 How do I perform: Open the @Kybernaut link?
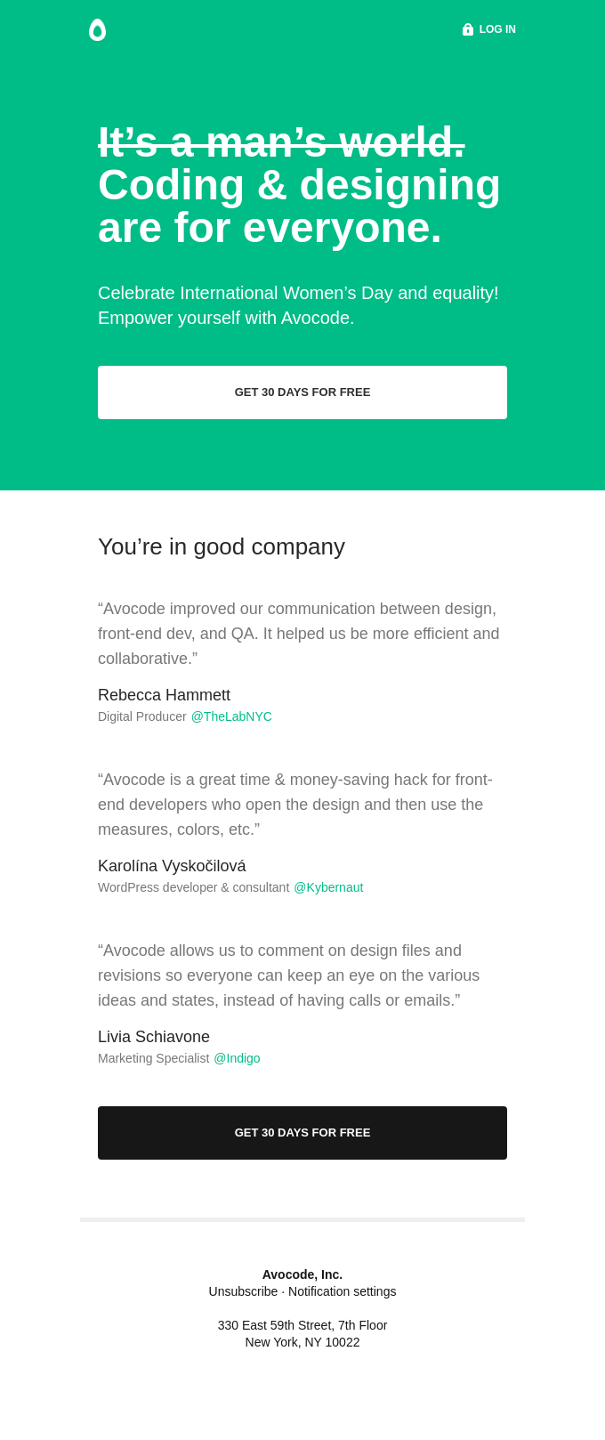click(x=328, y=887)
